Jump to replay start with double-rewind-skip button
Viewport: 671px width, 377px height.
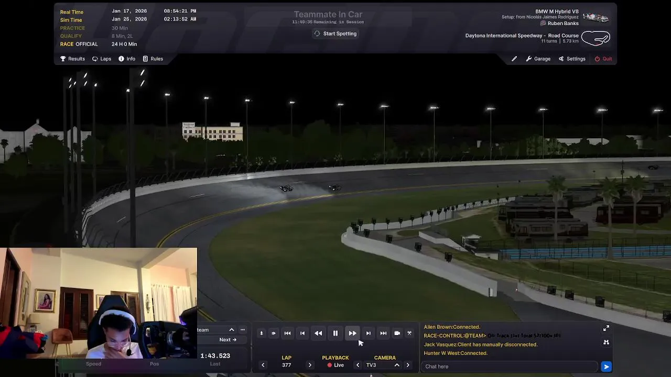point(287,333)
